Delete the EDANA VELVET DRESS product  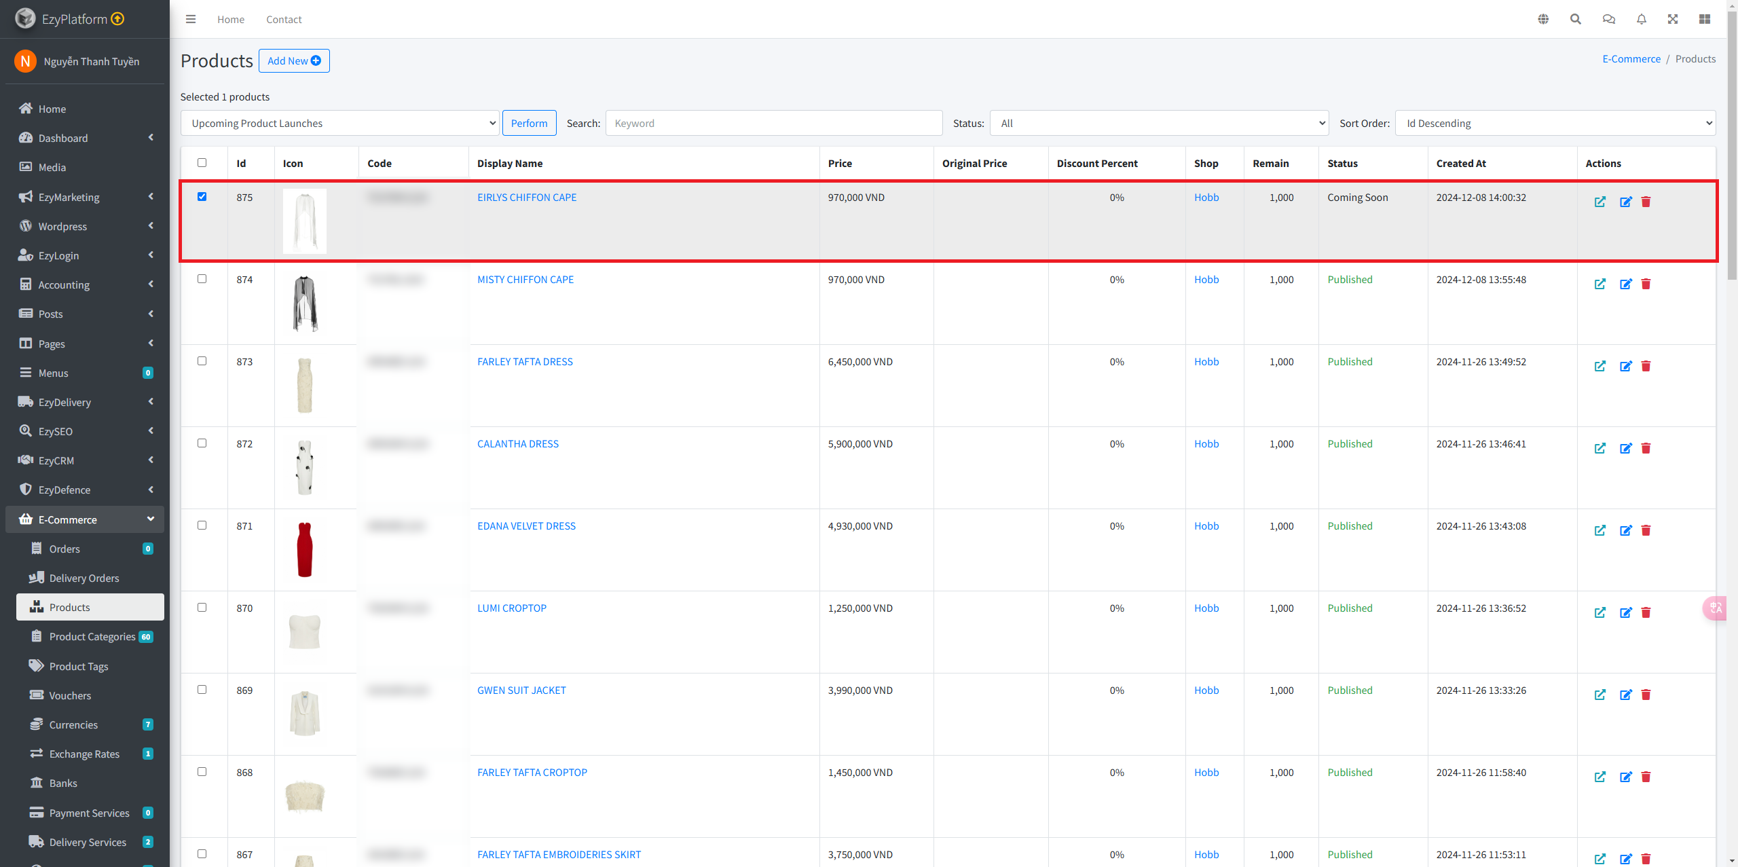click(1646, 530)
